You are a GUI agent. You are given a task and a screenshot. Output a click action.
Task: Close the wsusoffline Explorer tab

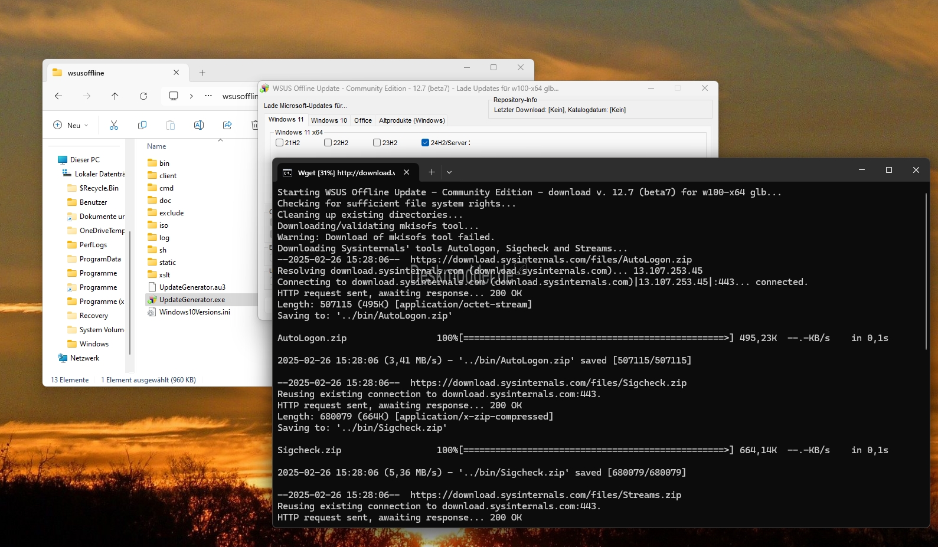177,73
